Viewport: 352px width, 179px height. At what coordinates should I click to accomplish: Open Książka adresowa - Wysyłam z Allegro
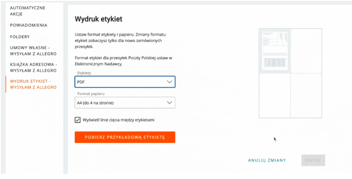33,67
